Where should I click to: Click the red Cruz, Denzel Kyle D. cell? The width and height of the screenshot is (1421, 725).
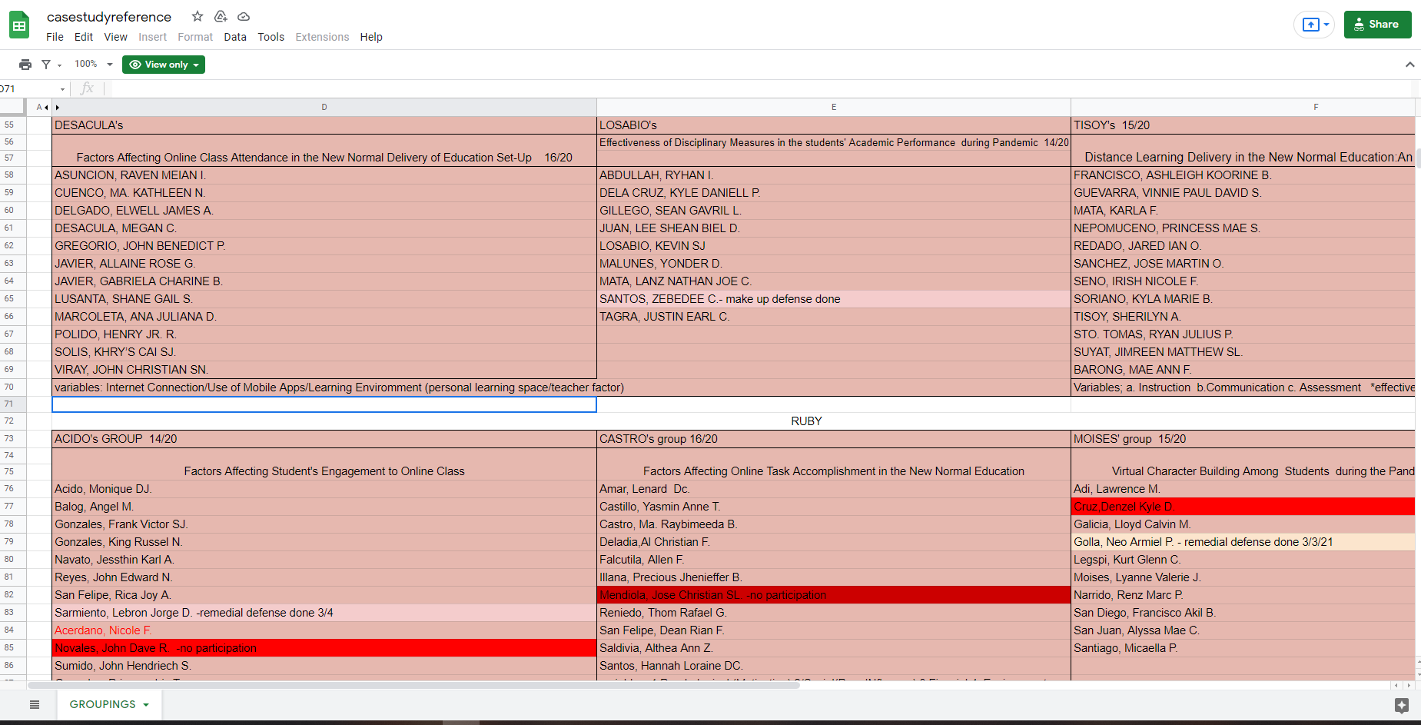(x=1243, y=507)
